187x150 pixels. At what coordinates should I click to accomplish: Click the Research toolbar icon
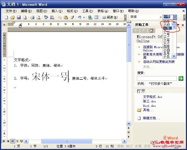coord(52,17)
